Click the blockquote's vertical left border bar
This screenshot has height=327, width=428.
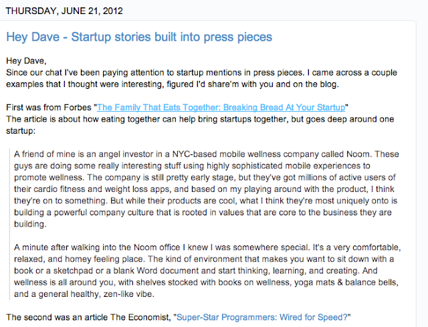click(10, 224)
